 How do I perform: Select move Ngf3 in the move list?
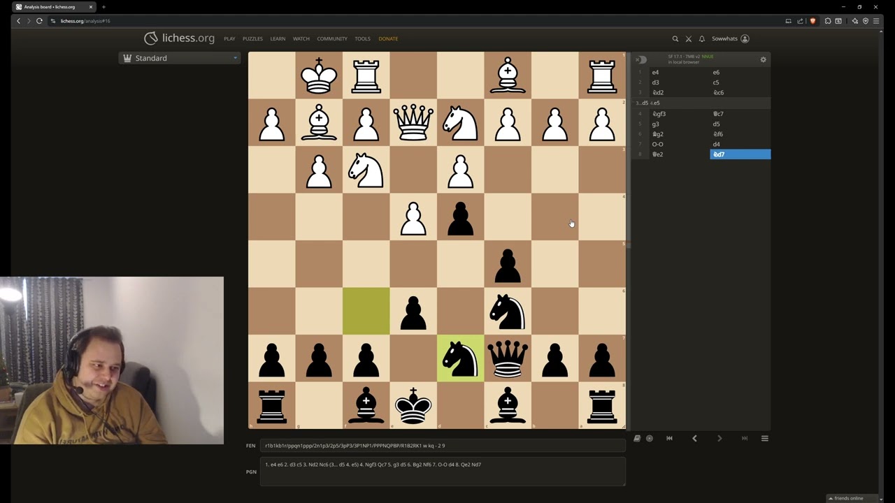tap(680, 114)
